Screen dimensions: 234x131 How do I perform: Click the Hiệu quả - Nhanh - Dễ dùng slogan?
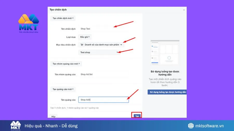[51, 126]
